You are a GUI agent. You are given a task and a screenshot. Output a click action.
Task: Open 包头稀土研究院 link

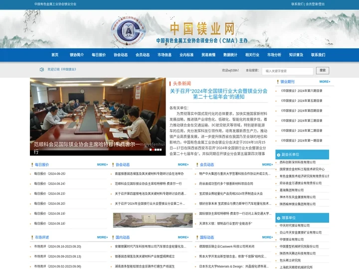tap(290, 261)
